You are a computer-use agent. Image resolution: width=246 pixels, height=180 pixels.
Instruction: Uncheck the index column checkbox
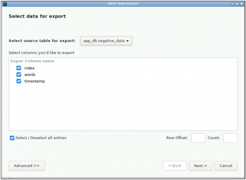tap(19, 68)
